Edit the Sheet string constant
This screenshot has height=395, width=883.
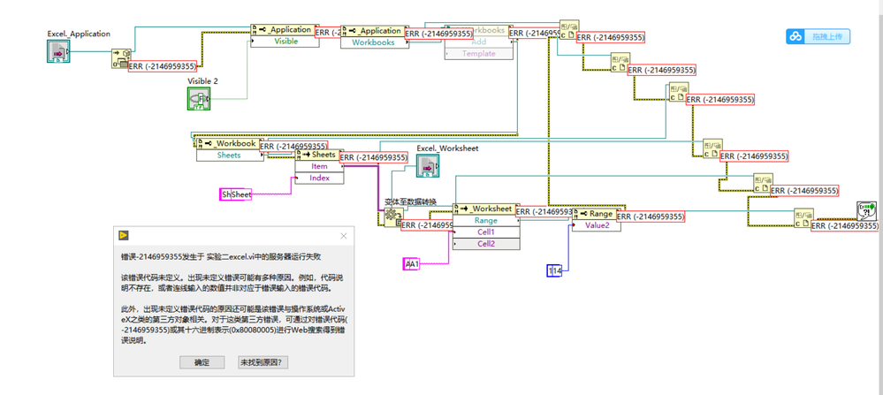tap(236, 194)
